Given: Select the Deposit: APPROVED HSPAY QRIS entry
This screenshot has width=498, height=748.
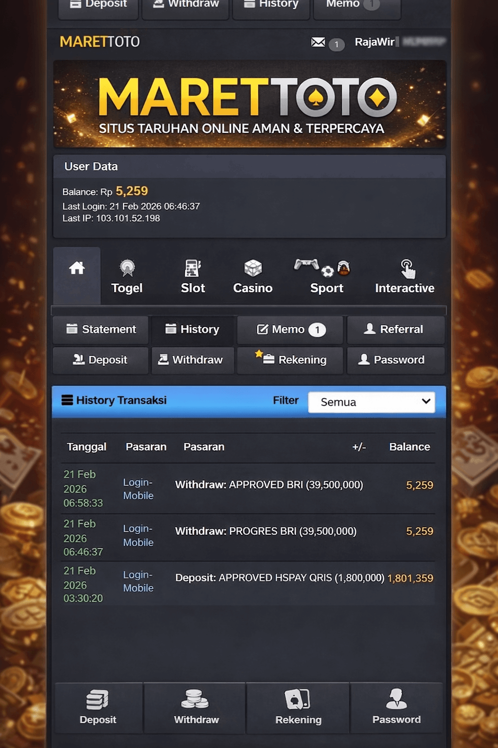Looking at the screenshot, I should pyautogui.click(x=280, y=578).
